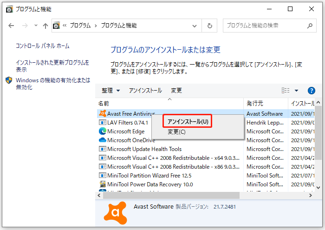Click プログラムと機能 in the breadcrumb path
Screen dimensions: 325x230
coord(119,26)
